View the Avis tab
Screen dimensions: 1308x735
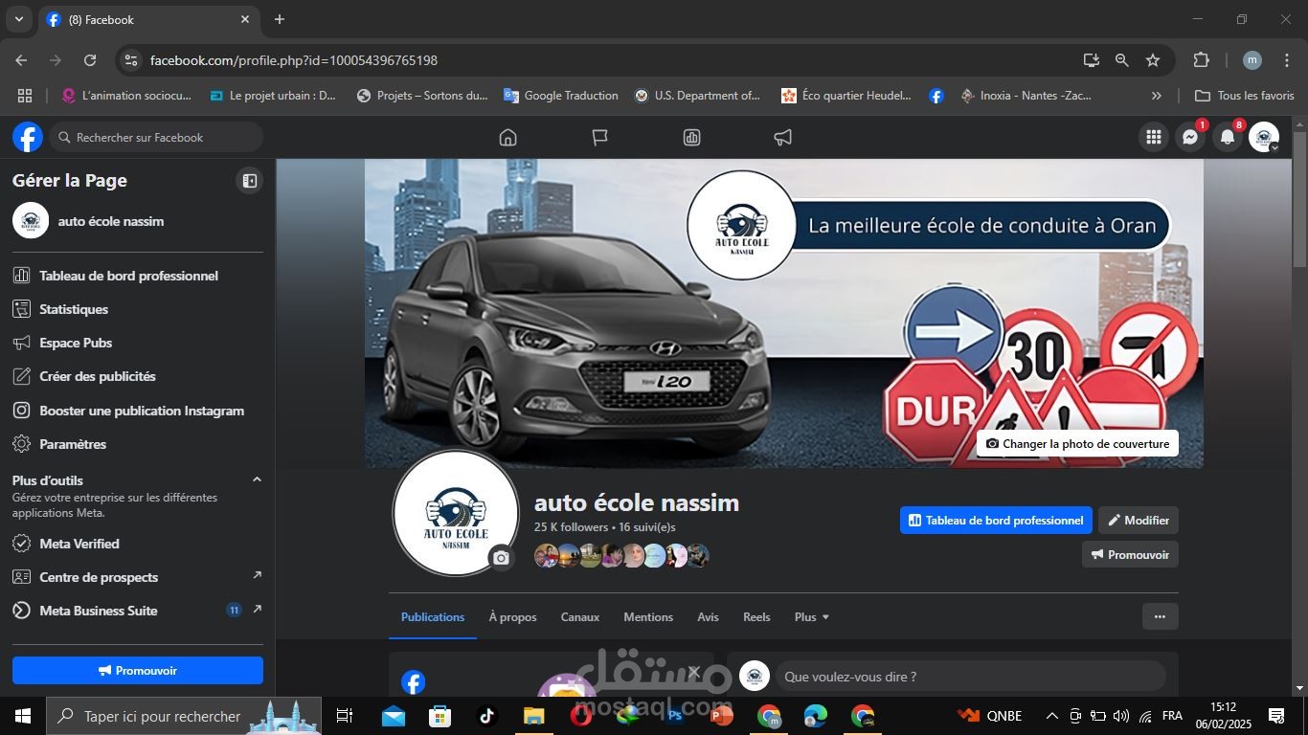click(708, 617)
